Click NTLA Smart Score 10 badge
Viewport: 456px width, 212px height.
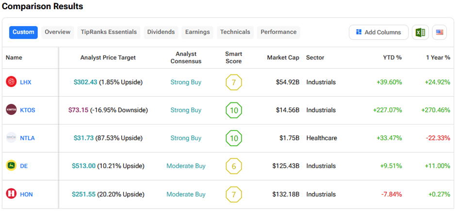[x=234, y=138]
